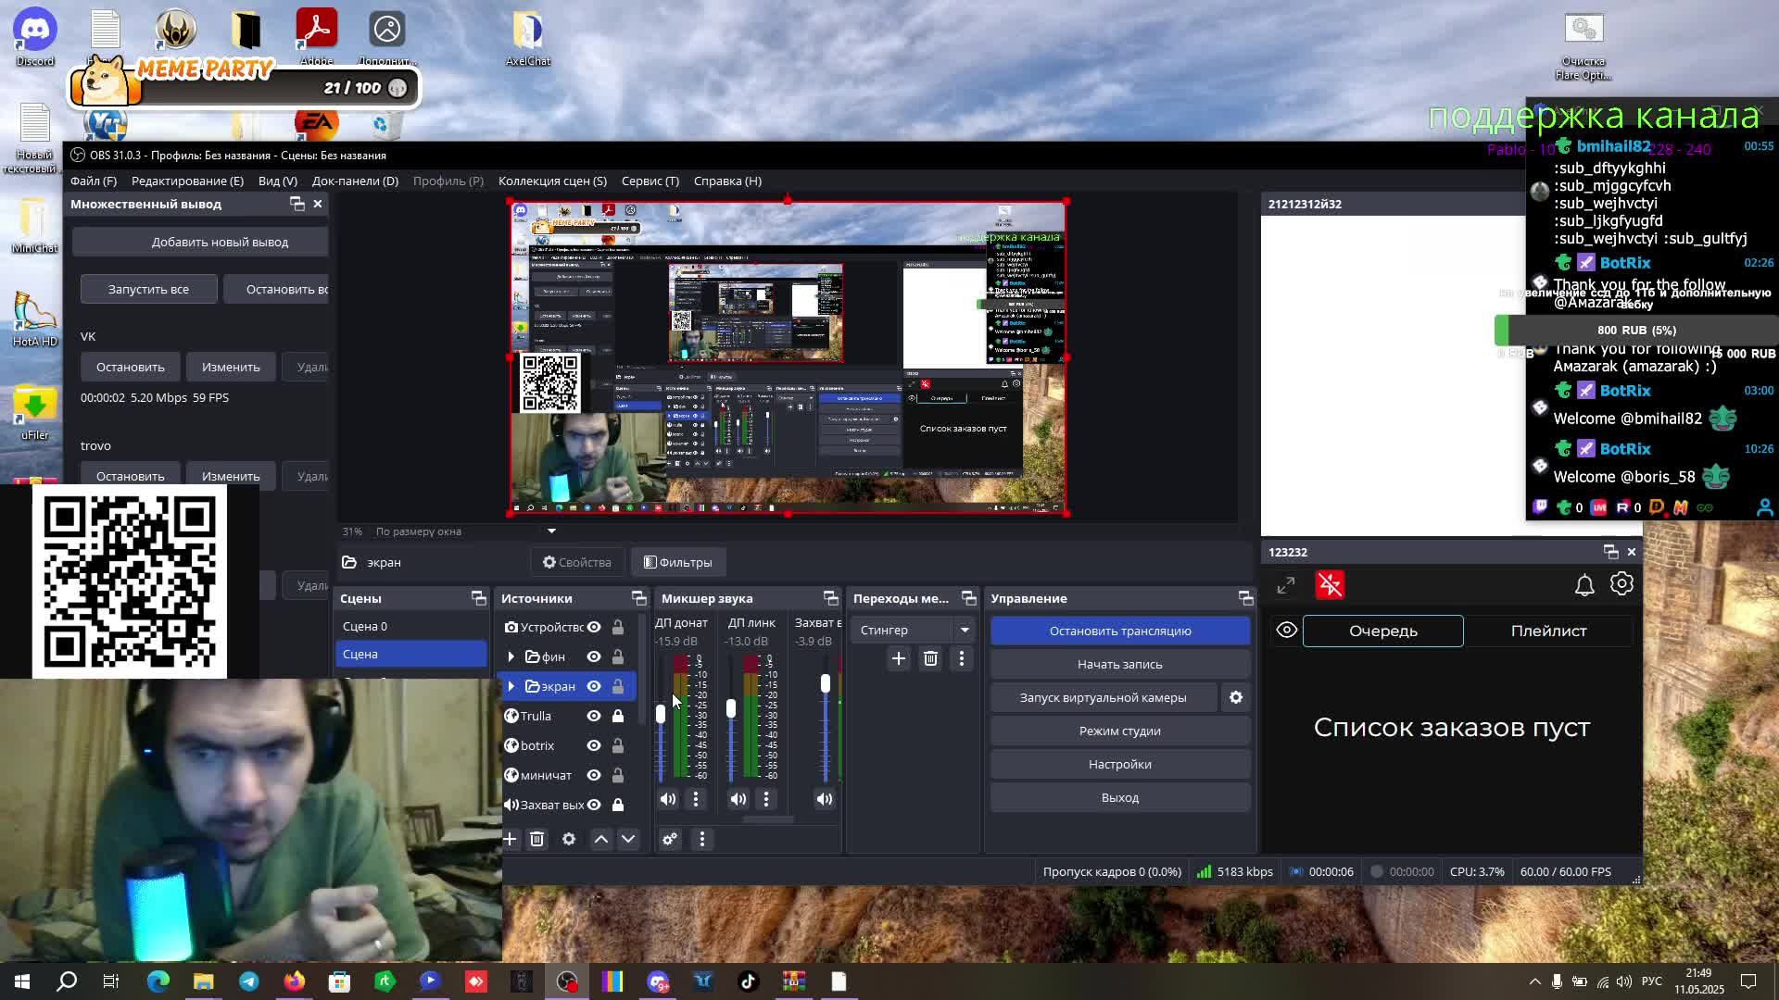Open virtual camera settings gear

click(1236, 697)
